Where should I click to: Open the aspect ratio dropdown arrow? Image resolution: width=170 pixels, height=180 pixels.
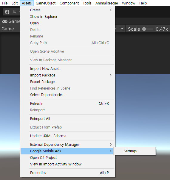(x=122, y=29)
